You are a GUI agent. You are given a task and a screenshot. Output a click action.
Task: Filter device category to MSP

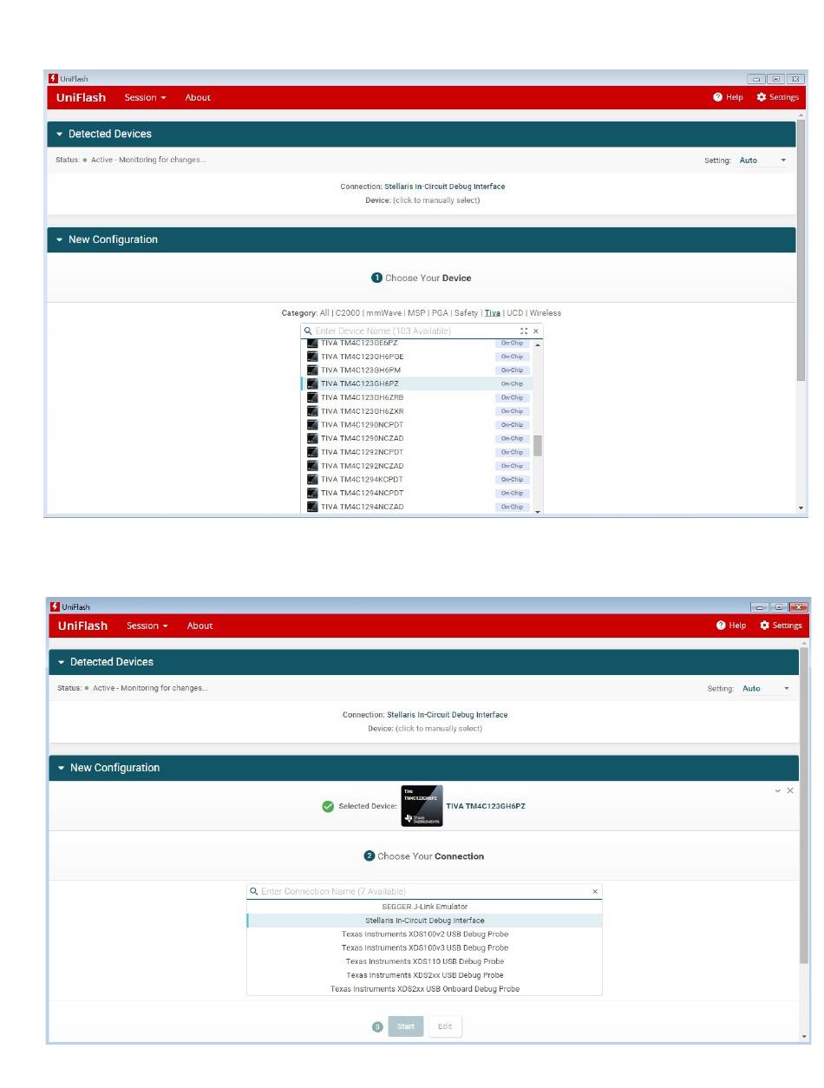pyautogui.click(x=416, y=313)
